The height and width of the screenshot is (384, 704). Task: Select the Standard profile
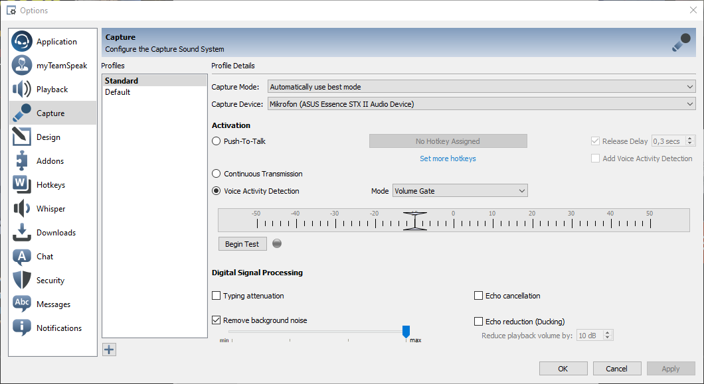[155, 81]
